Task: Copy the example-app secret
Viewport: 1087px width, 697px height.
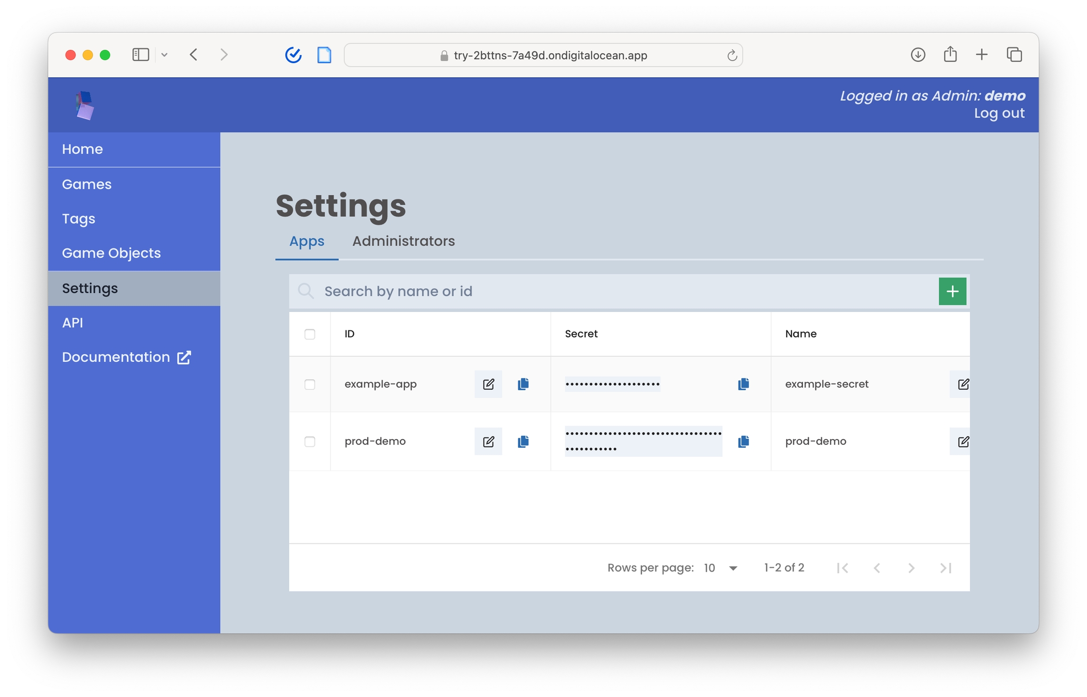Action: tap(744, 384)
